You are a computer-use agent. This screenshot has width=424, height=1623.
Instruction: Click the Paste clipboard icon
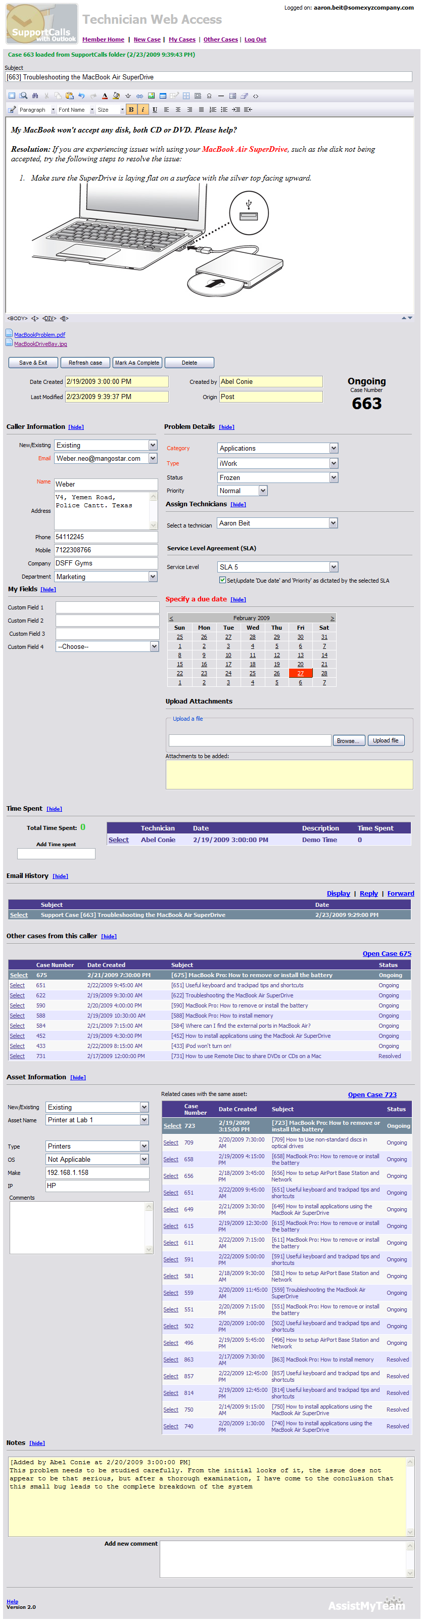point(70,96)
